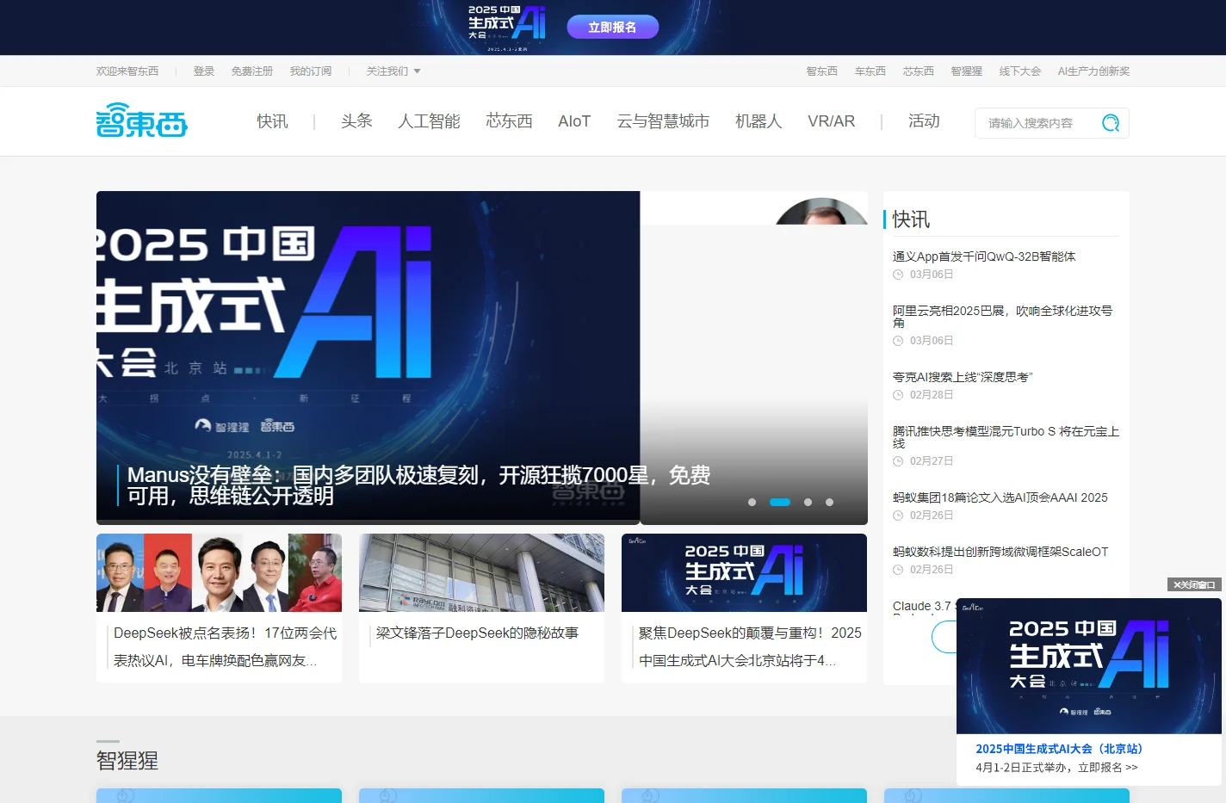Select the first carousel dot
Image resolution: width=1226 pixels, height=803 pixels.
(752, 502)
